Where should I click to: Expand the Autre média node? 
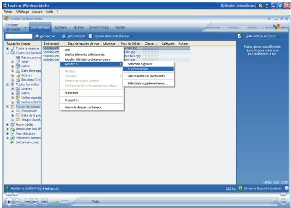(7, 124)
